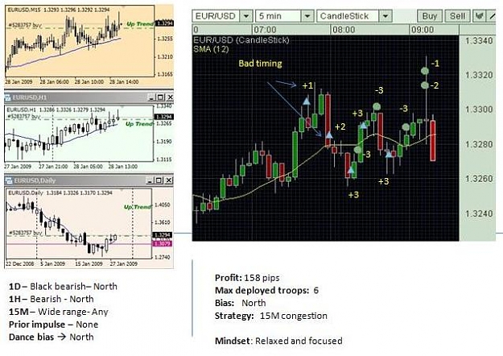Open the CandleStick chart type dropdown arrow

tap(385, 16)
